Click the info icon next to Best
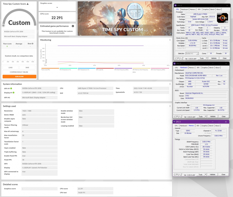 pos(32,44)
